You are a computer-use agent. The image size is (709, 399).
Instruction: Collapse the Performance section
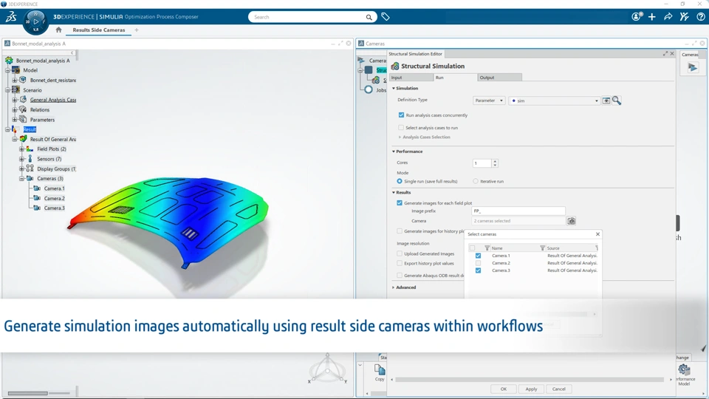point(394,151)
